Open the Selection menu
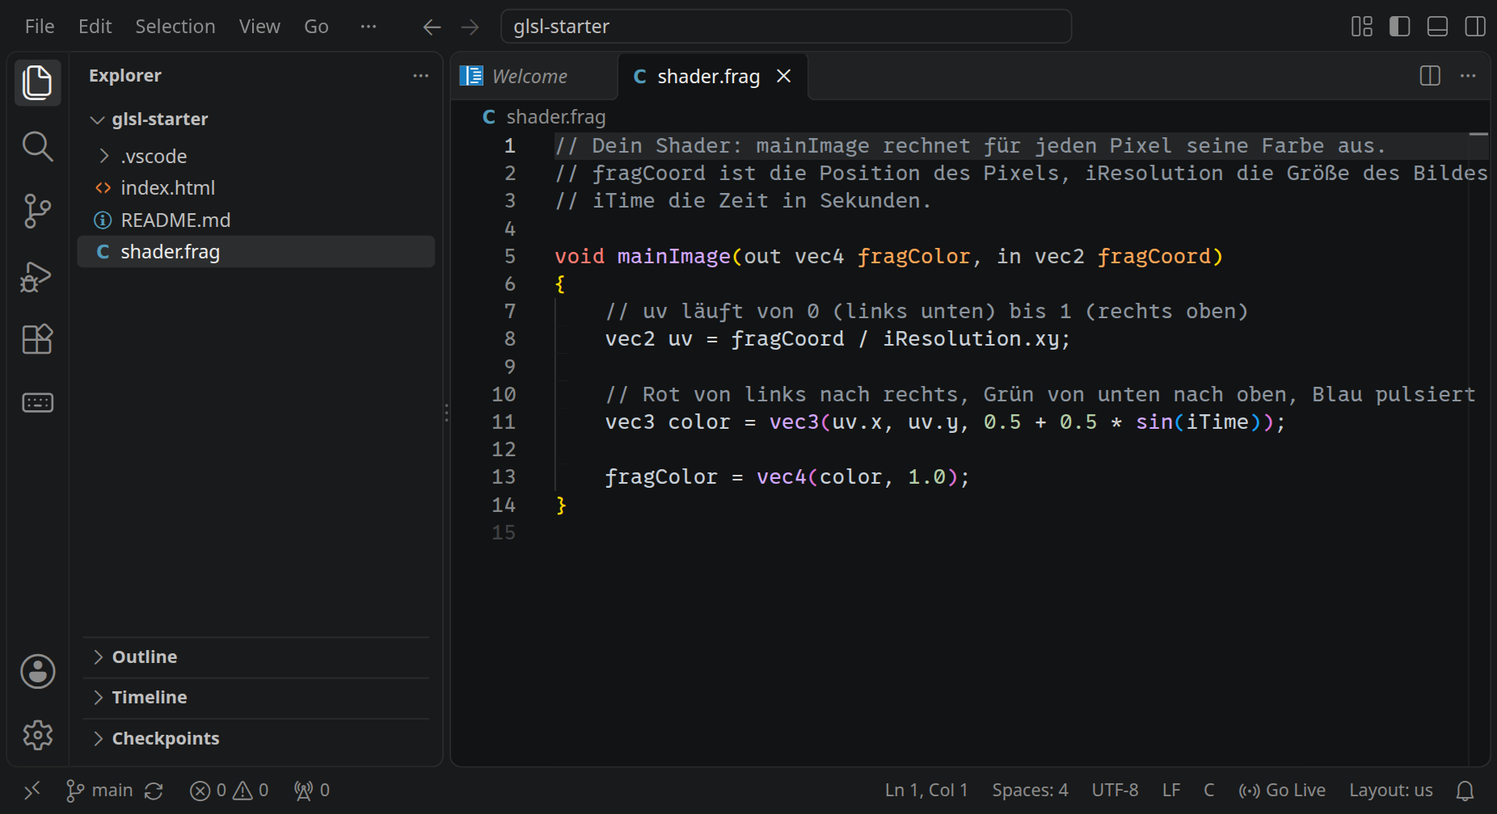 [175, 27]
